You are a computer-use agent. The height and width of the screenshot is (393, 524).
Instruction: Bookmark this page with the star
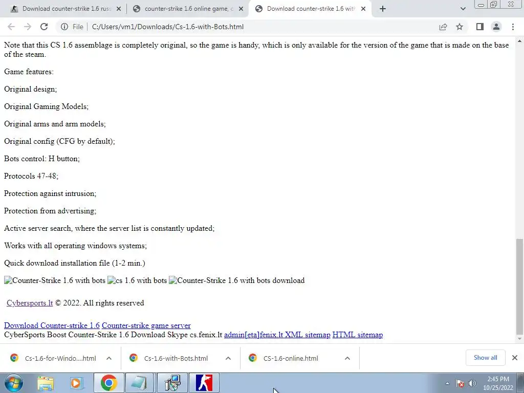click(x=460, y=27)
